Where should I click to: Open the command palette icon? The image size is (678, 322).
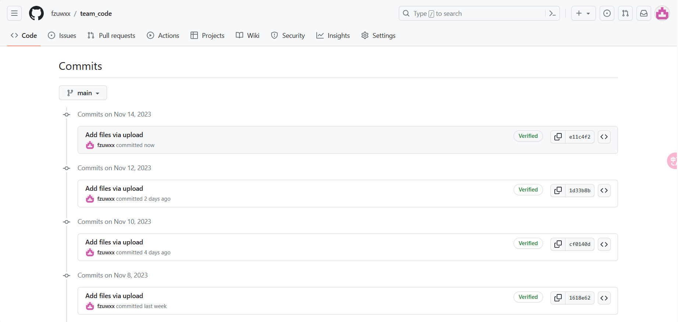pos(552,14)
